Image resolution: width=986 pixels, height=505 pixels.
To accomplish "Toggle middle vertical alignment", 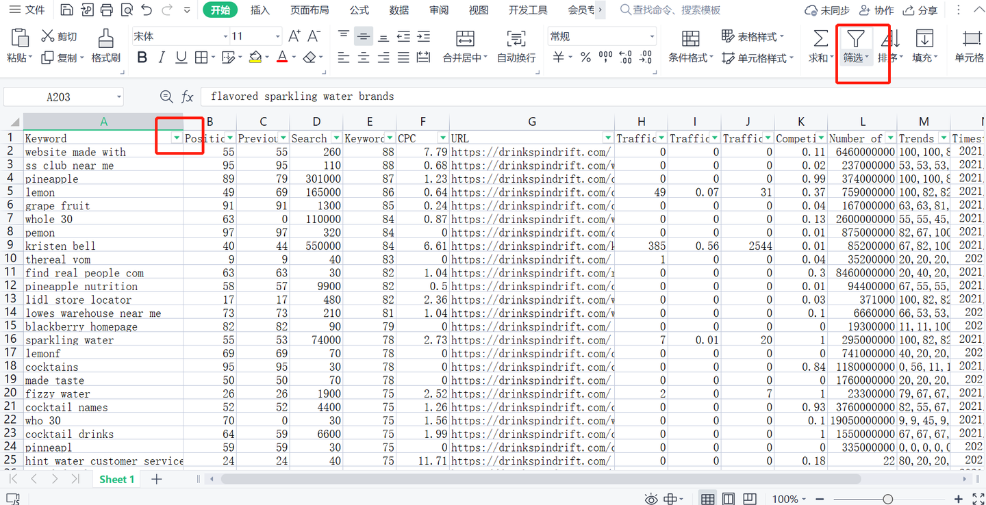I will coord(364,36).
